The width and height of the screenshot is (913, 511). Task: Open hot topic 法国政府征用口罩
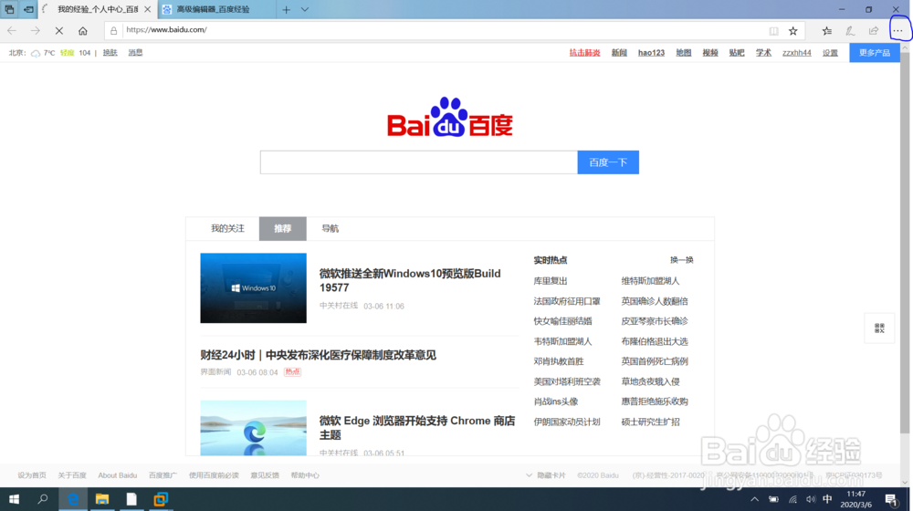tap(567, 301)
